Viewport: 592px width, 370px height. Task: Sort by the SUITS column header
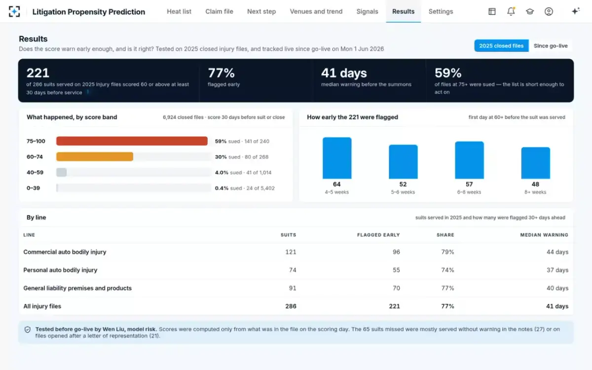pyautogui.click(x=288, y=235)
